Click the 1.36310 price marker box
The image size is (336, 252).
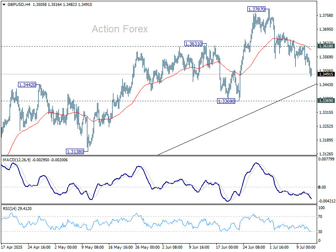point(193,43)
